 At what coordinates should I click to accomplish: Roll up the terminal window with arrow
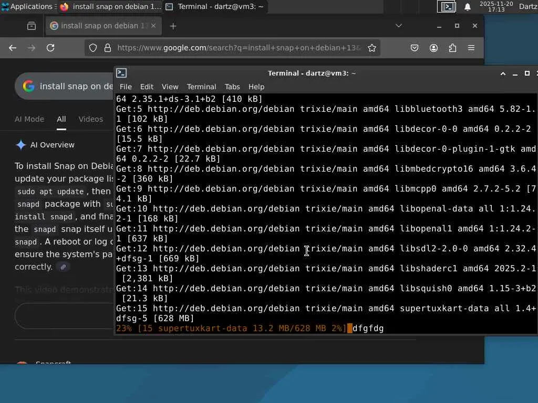(x=503, y=73)
